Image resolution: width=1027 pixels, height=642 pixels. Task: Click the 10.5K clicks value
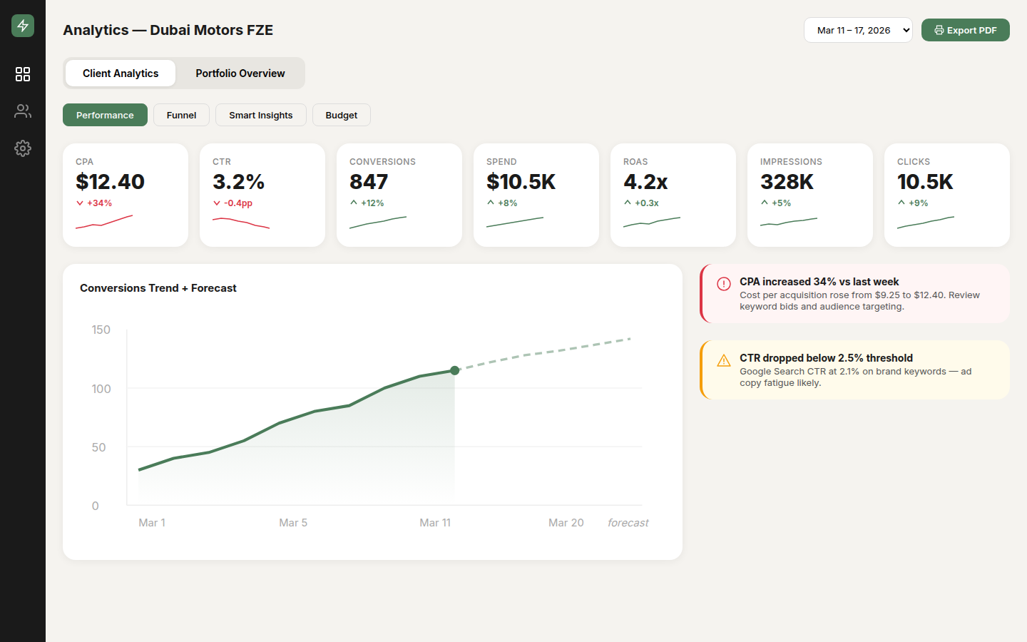tap(925, 182)
